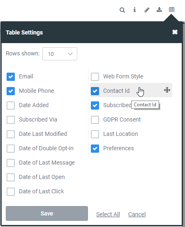Open the info icon in toolbar
The height and width of the screenshot is (227, 185).
(134, 10)
